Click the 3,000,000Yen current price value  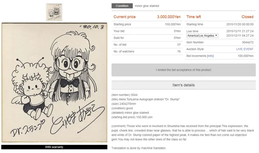point(169,17)
